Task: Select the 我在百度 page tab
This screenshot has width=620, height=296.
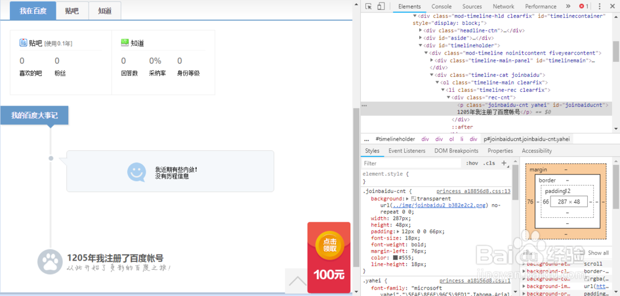Action: point(33,11)
